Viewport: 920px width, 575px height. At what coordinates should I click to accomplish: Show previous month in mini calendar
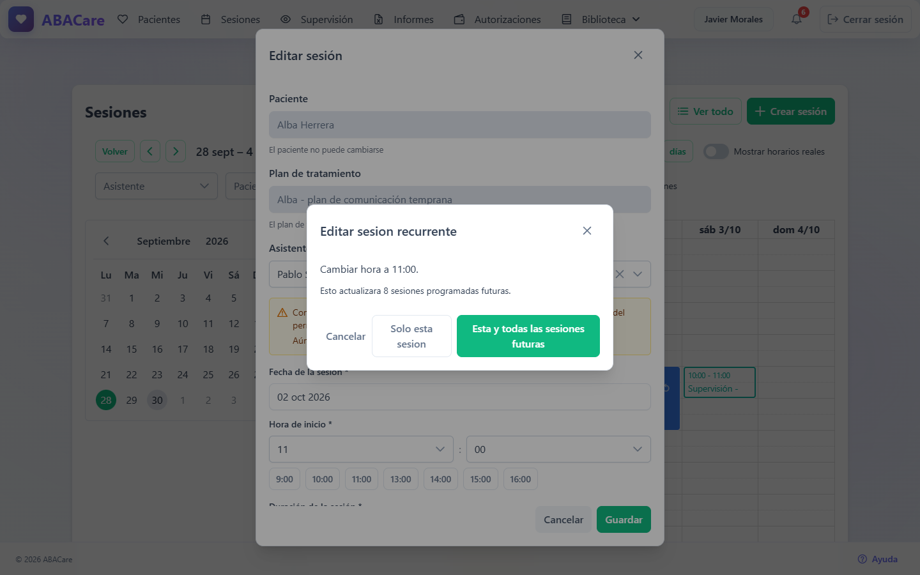pos(106,241)
